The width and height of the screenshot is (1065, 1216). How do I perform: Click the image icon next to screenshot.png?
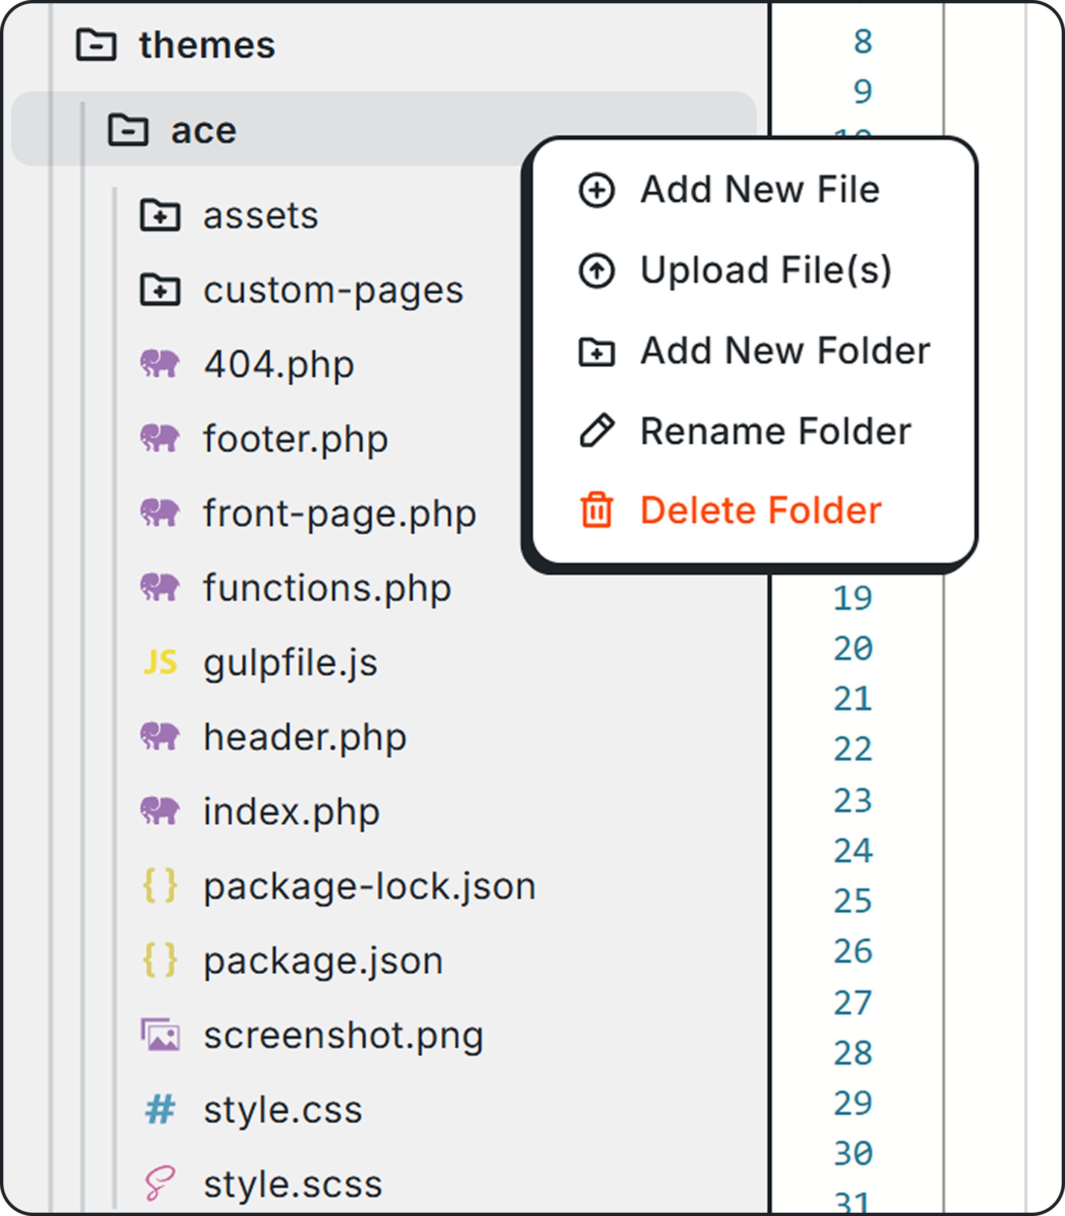162,1035
